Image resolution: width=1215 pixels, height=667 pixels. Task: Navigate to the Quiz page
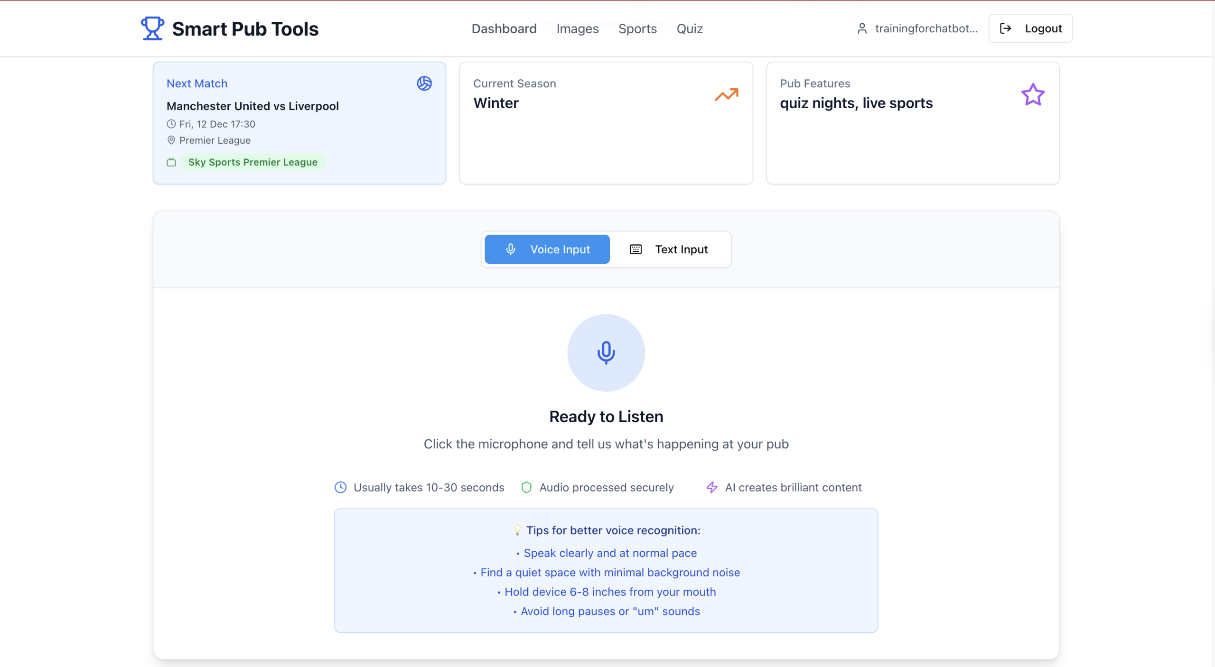[689, 28]
